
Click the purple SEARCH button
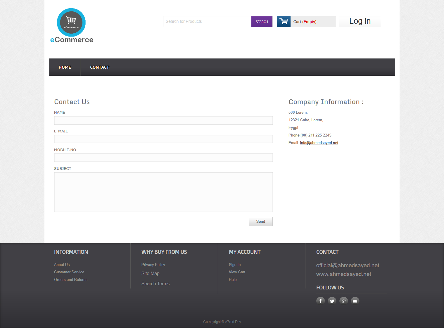point(262,22)
